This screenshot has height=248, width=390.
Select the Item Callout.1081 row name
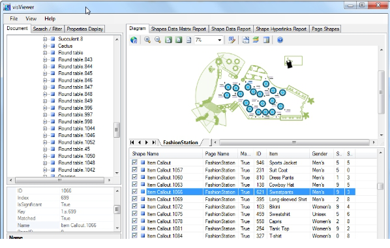click(x=164, y=228)
